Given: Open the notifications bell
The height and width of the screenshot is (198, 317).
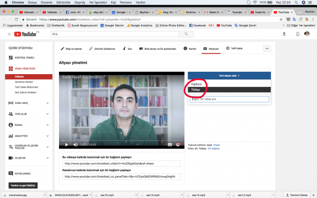Looking at the screenshot, I should 297,34.
